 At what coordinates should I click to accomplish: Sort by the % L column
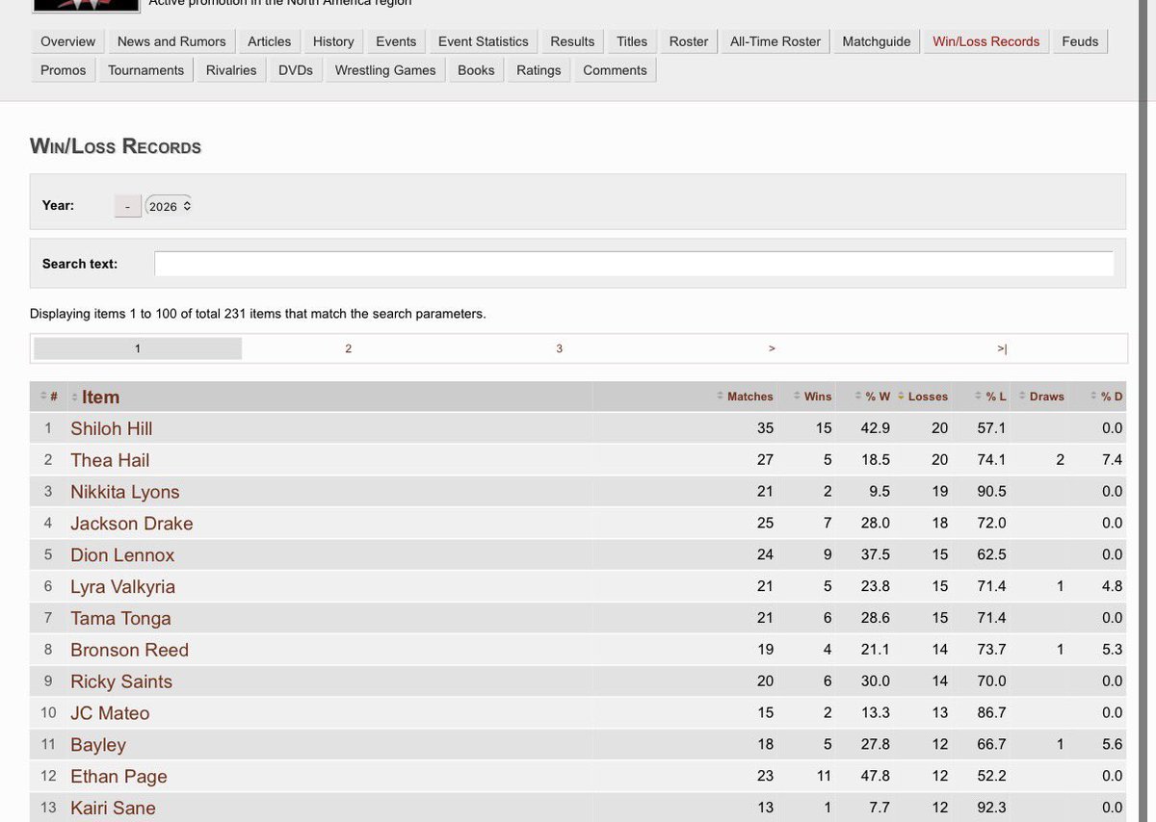[x=989, y=397]
